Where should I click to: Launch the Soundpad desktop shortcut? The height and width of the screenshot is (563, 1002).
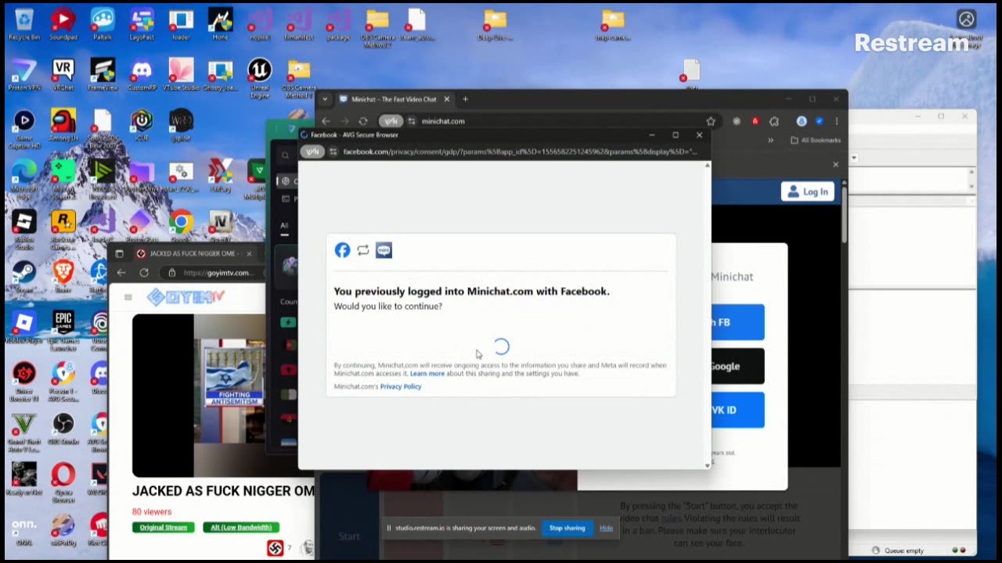(63, 23)
